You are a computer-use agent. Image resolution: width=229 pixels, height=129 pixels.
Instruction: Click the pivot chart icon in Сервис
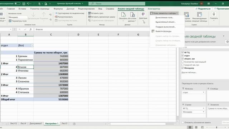[186, 15]
